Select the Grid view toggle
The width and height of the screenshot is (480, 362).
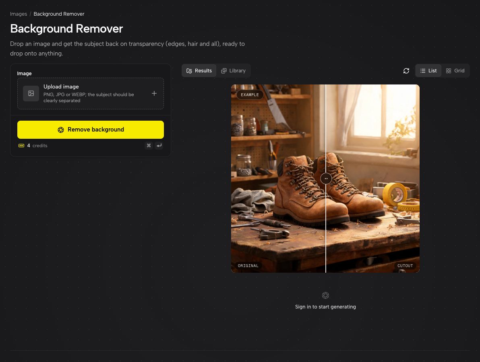click(455, 71)
